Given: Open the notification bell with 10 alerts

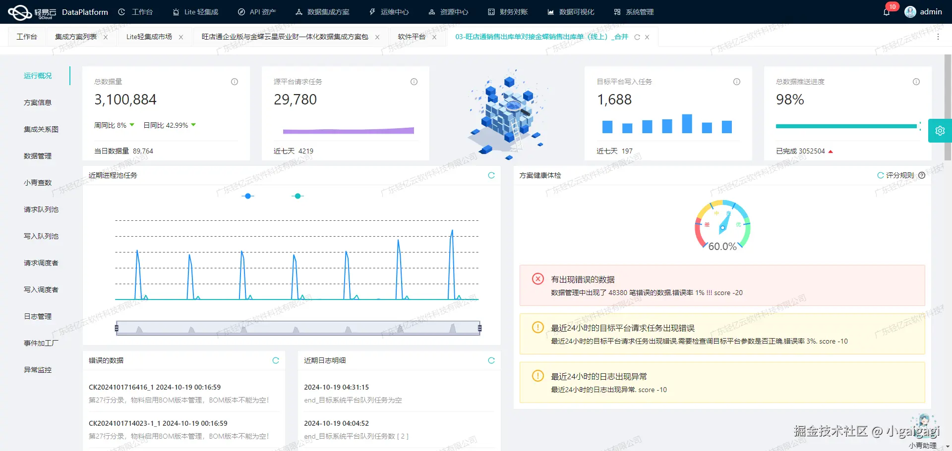Looking at the screenshot, I should point(887,11).
